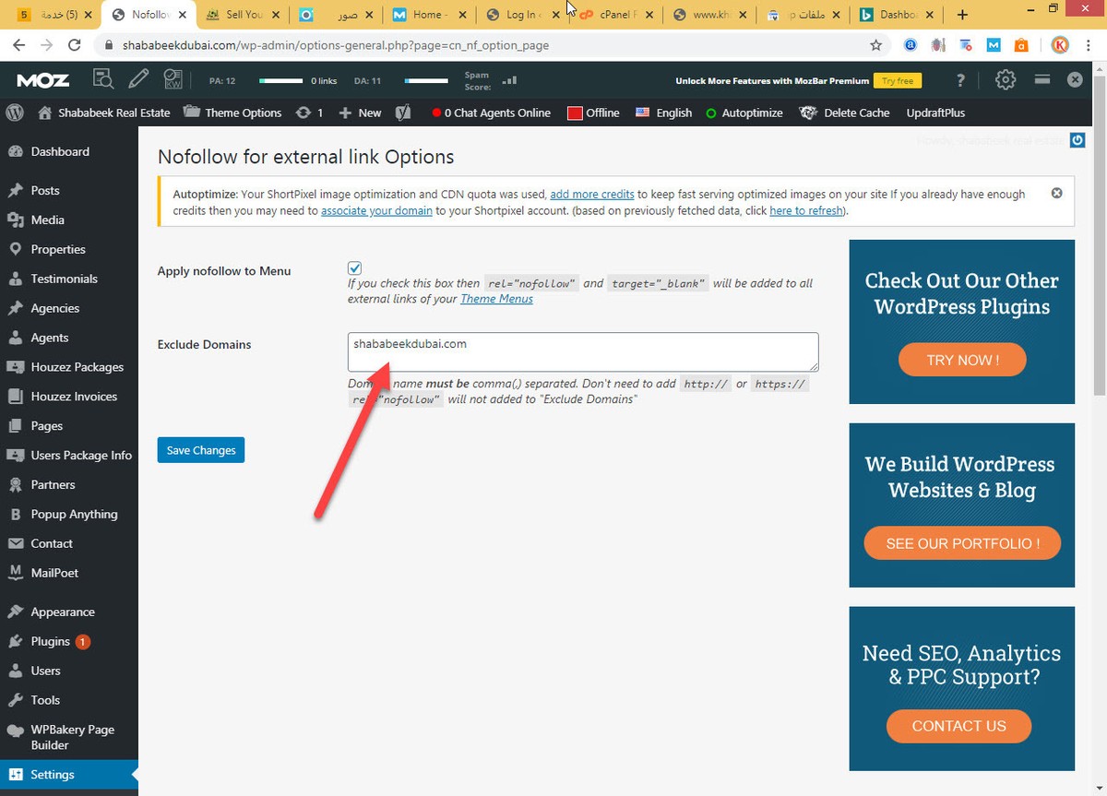Viewport: 1107px width, 796px height.
Task: Open UpdraftPlus in admin bar
Action: coord(935,113)
